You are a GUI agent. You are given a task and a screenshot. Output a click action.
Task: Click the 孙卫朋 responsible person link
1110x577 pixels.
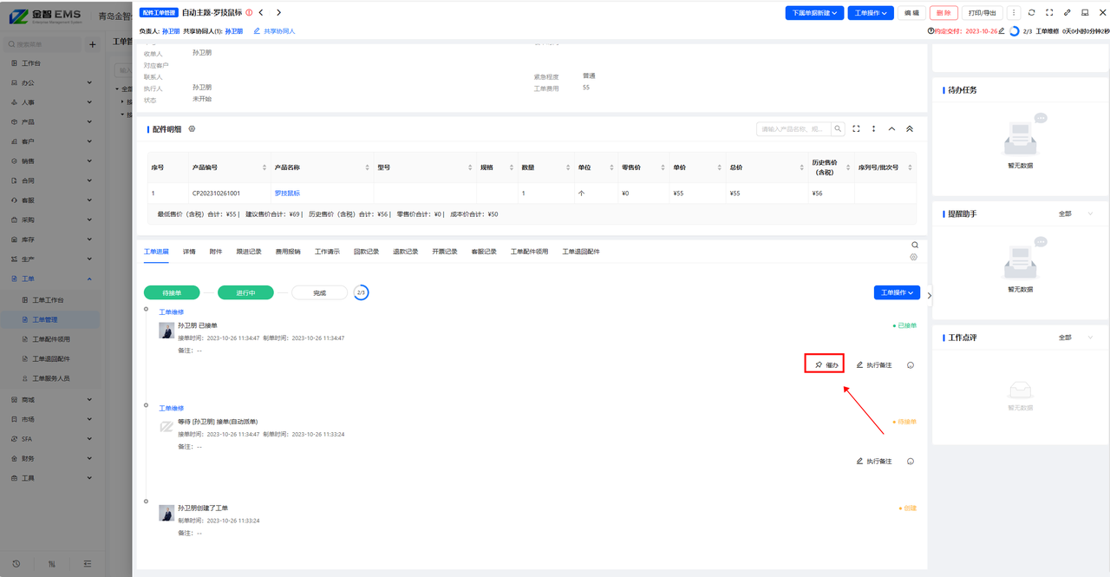coord(171,30)
